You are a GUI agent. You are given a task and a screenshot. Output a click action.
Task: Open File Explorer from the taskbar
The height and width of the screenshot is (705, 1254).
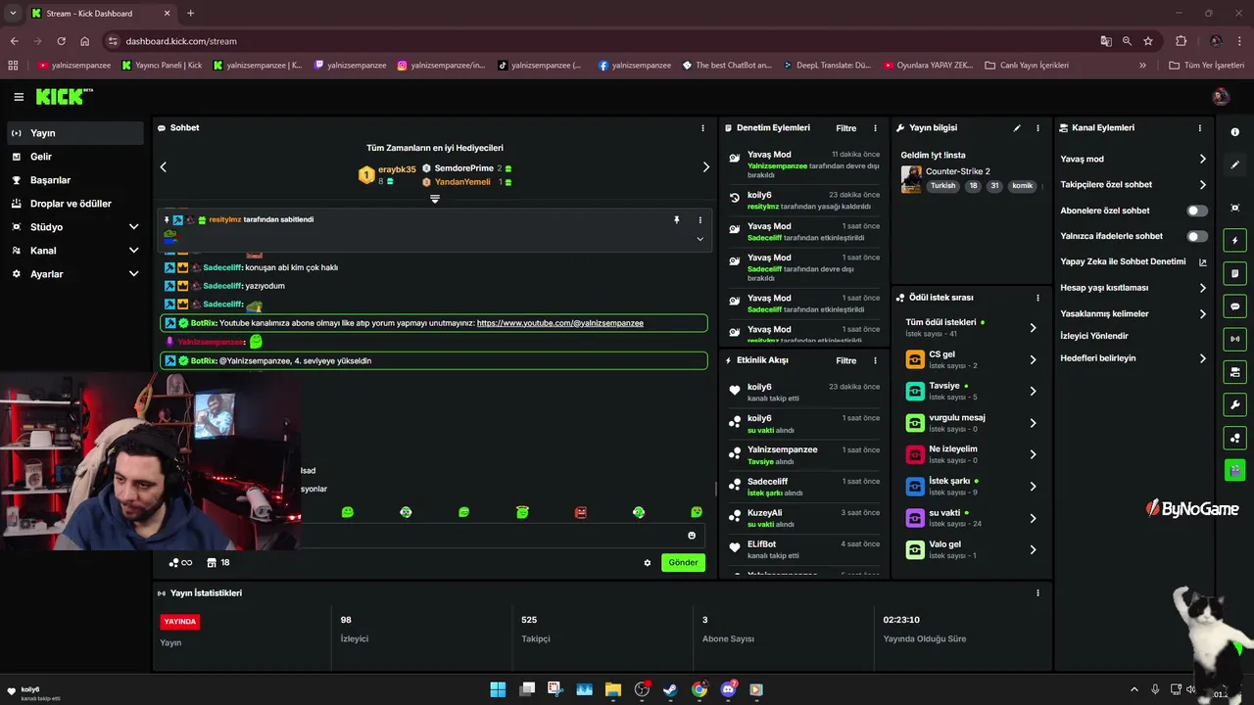click(613, 689)
